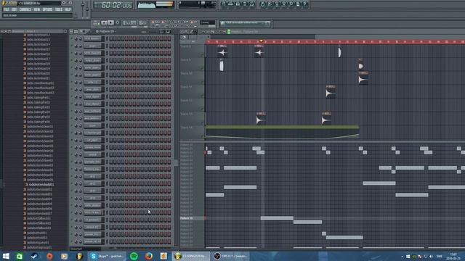The width and height of the screenshot is (465, 261).
Task: Click the main time display
Action: pos(113,5)
